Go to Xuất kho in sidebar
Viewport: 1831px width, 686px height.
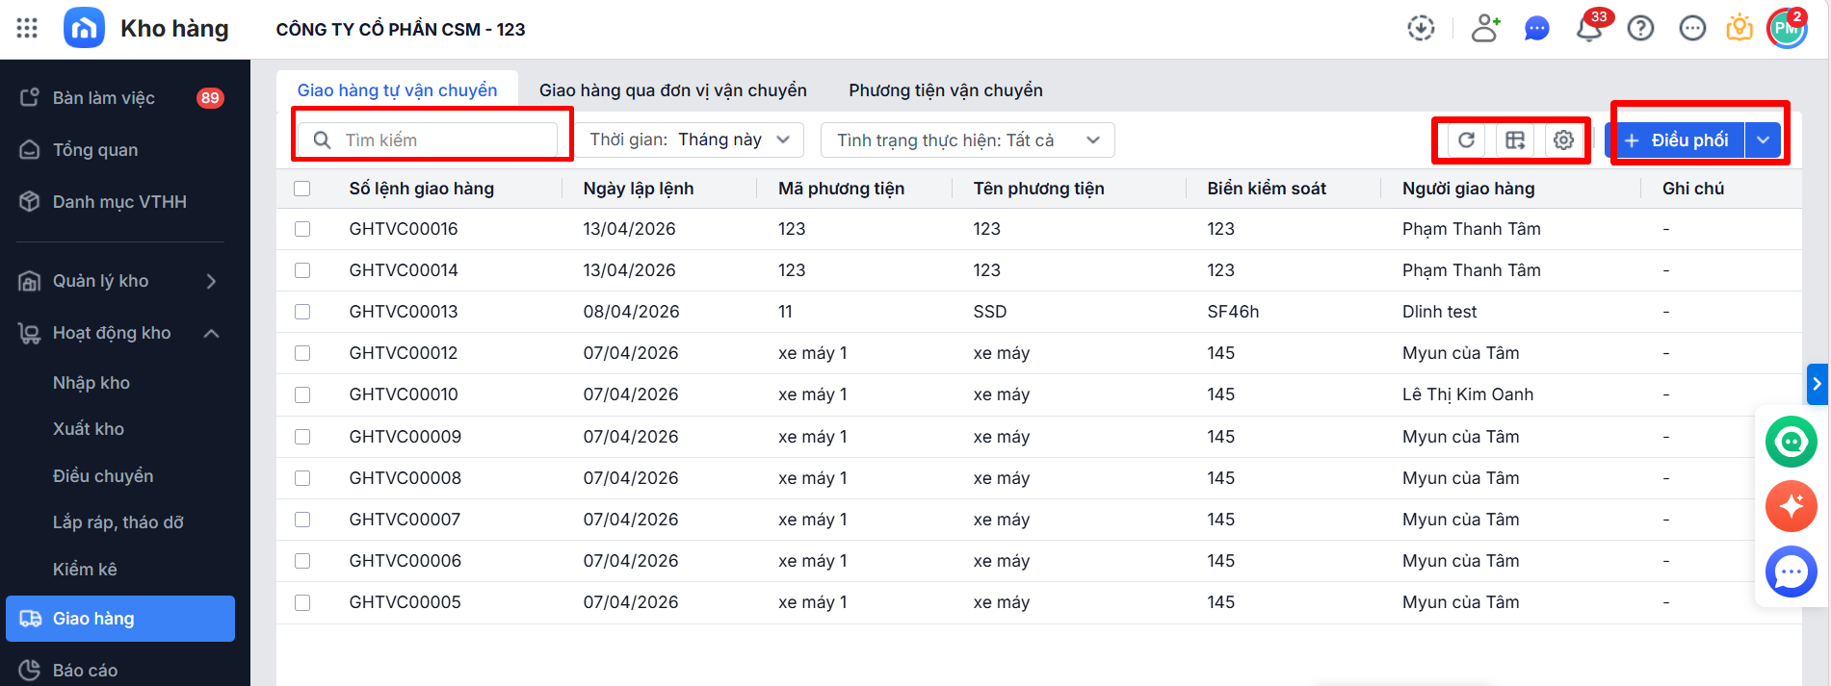click(89, 429)
